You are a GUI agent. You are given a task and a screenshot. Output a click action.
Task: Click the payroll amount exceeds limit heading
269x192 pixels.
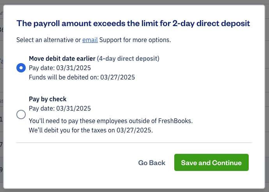click(x=133, y=23)
